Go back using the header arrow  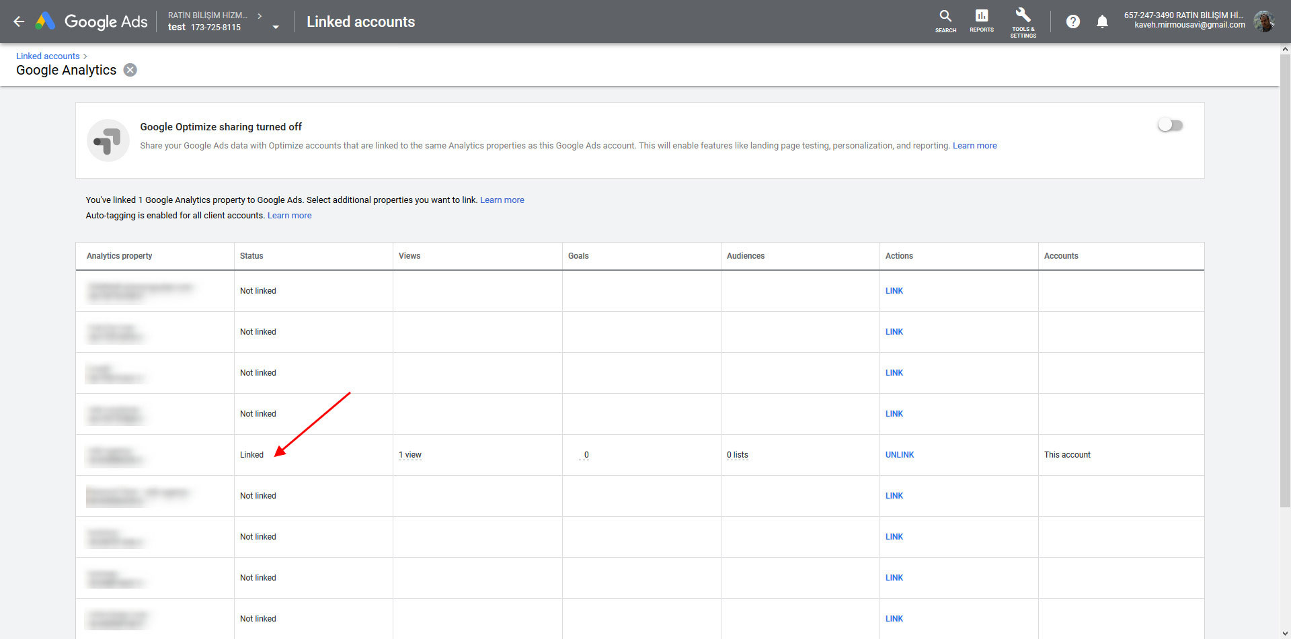point(19,22)
